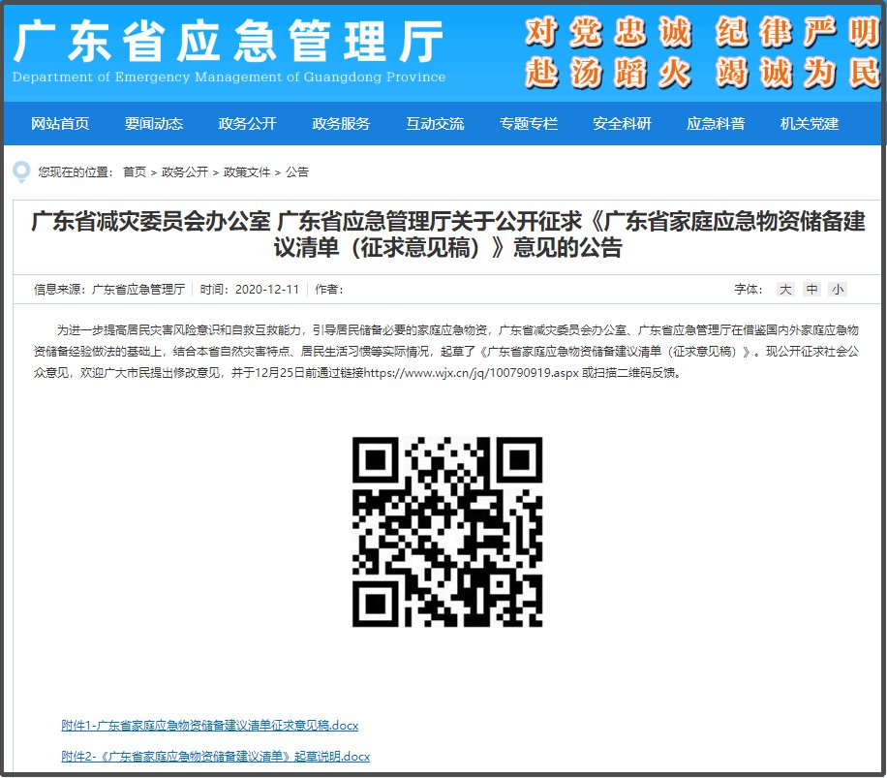Viewport: 887px width, 778px height.
Task: Click the 公告 breadcrumb link
Action: tap(297, 172)
